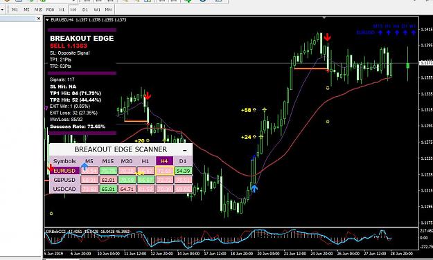Open the EURUSD,H4 chart title dropdown arrow

pyautogui.click(x=47, y=20)
